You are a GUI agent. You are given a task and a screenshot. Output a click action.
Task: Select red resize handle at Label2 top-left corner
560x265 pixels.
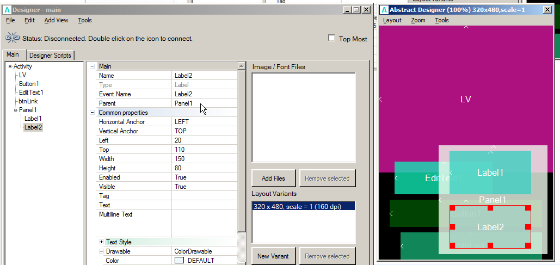coord(452,208)
